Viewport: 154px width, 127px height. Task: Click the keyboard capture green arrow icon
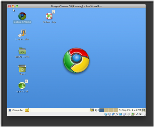point(132,114)
